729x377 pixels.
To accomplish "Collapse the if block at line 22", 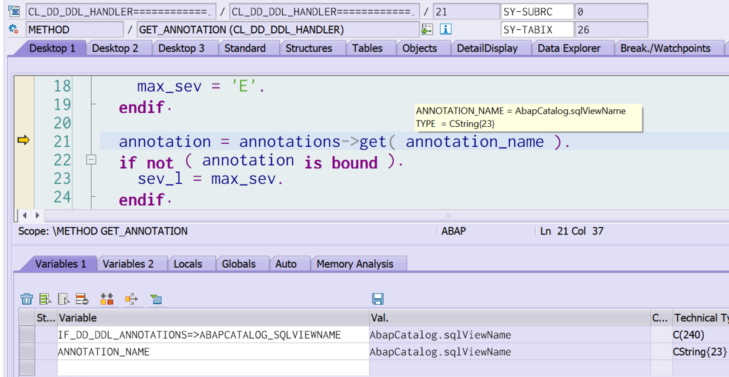I will coord(91,160).
